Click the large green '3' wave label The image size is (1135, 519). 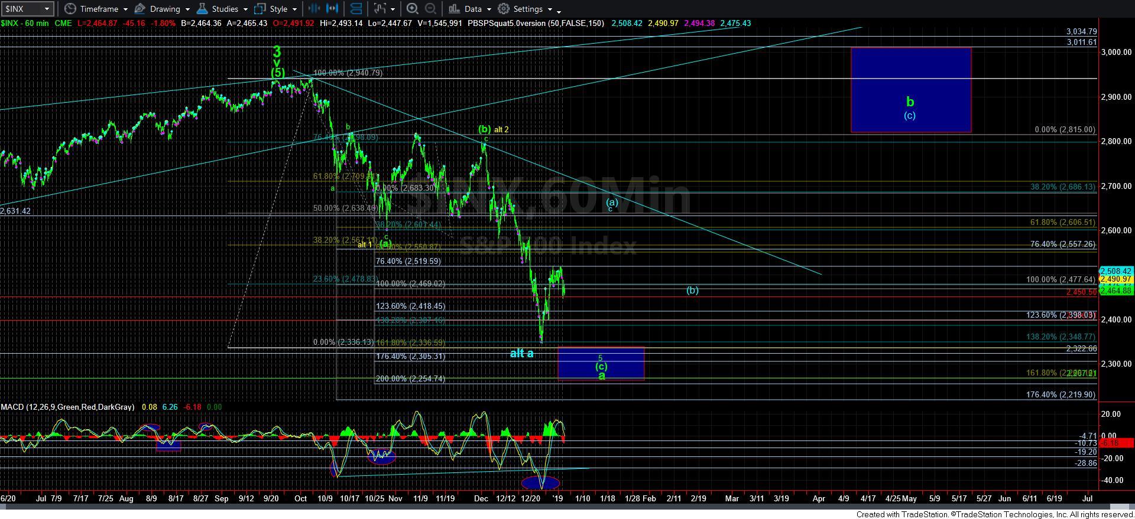point(276,51)
